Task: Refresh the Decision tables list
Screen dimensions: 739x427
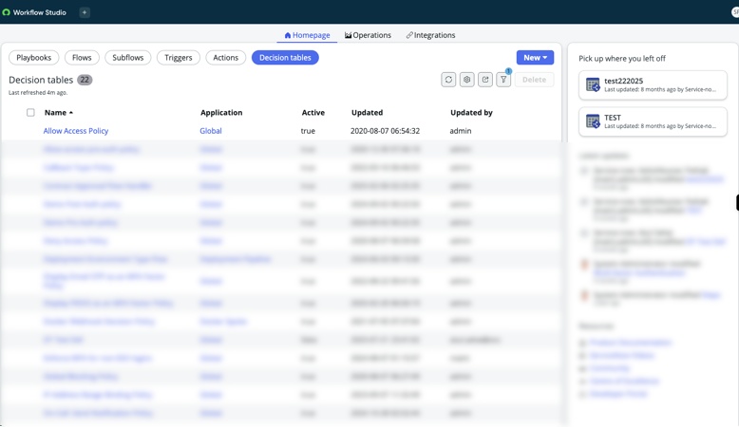Action: coord(448,80)
